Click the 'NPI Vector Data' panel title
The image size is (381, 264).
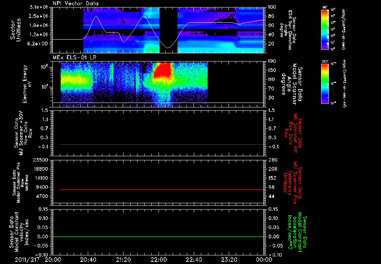tap(76, 3)
